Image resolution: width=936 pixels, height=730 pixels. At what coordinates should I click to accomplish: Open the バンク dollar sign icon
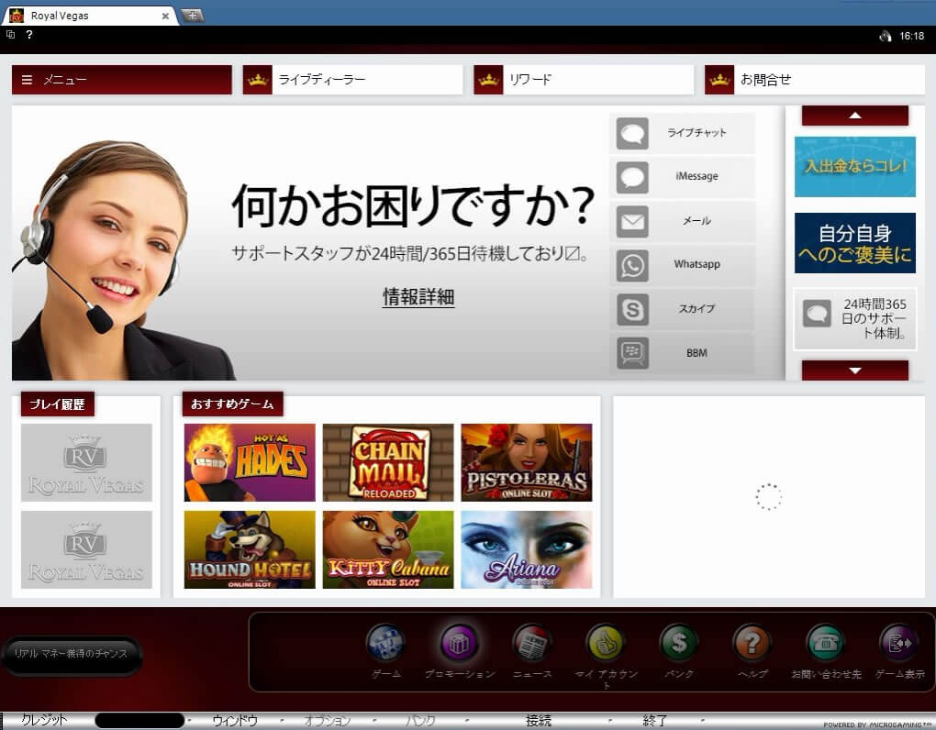click(679, 644)
